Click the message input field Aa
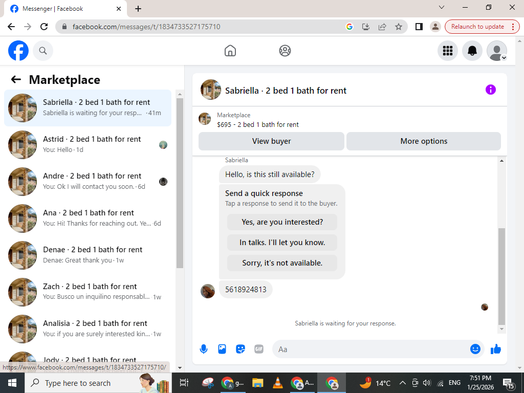Image resolution: width=524 pixels, height=393 pixels. click(371, 349)
